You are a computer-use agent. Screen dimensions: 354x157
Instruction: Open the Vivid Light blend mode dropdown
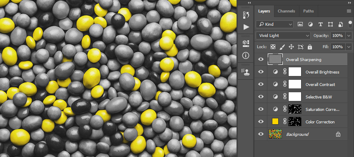283,36
